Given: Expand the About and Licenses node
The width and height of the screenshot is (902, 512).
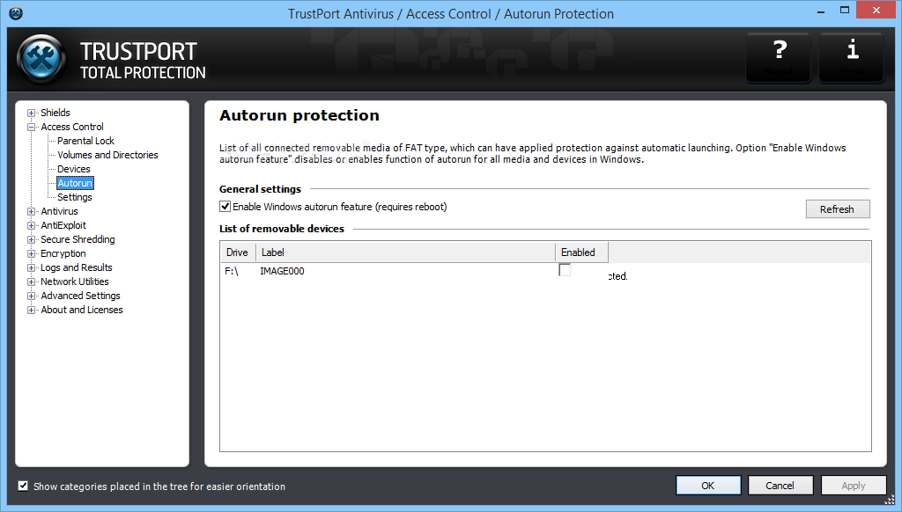Looking at the screenshot, I should tap(32, 311).
